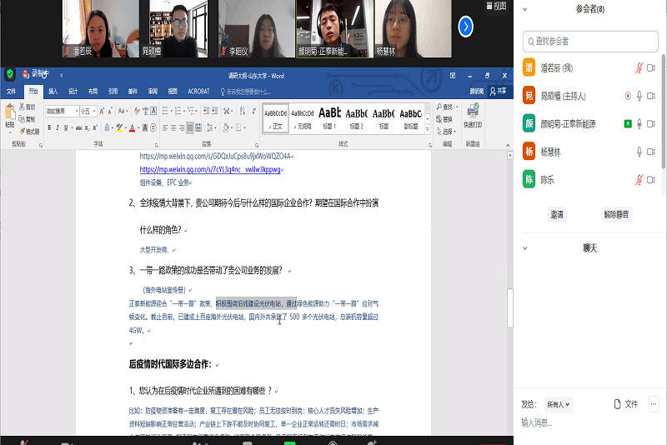Select the yellow text highlight swatch
Screen dimensions: 667x445
pyautogui.click(x=119, y=127)
